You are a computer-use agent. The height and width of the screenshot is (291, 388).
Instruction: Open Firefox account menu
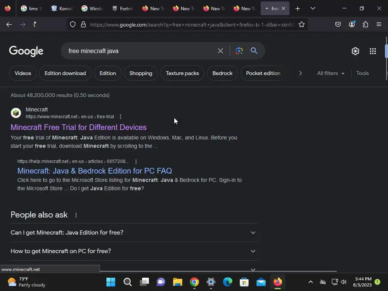(x=352, y=25)
